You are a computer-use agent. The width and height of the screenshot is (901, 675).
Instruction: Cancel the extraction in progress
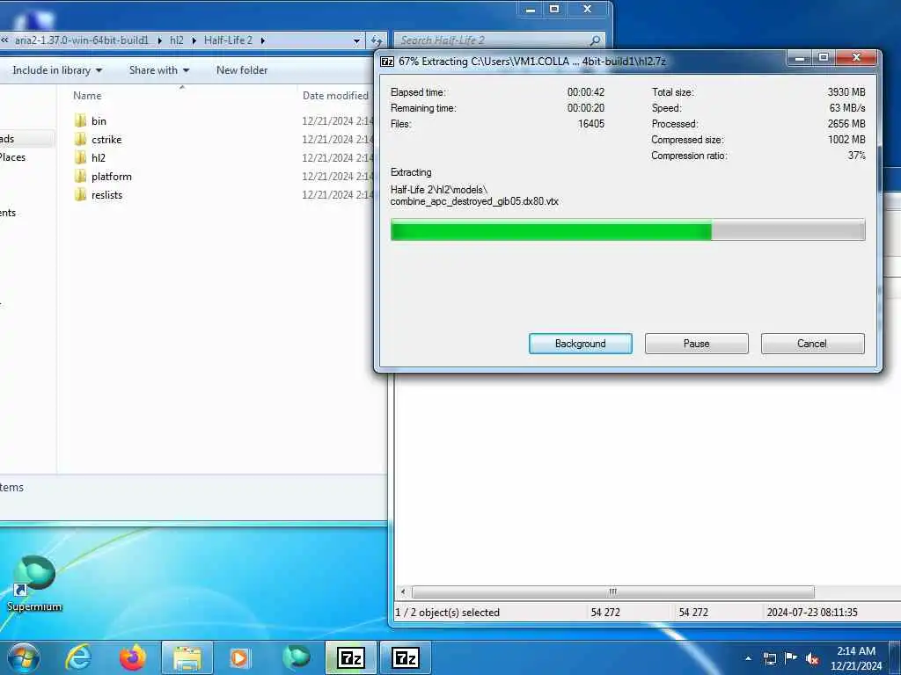point(812,344)
